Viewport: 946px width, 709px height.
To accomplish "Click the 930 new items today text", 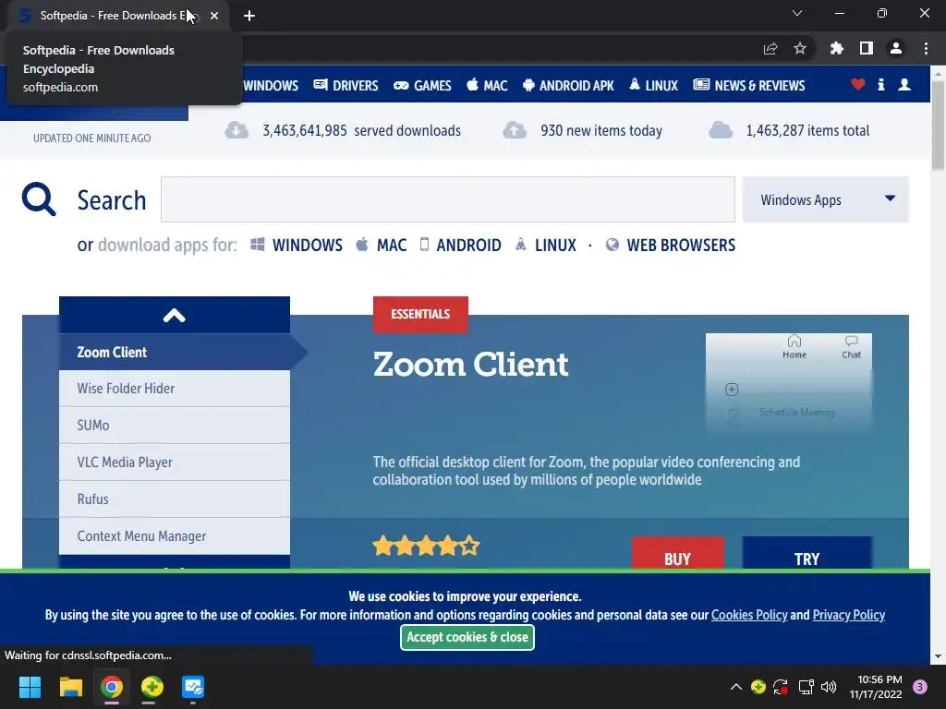I will click(x=601, y=131).
